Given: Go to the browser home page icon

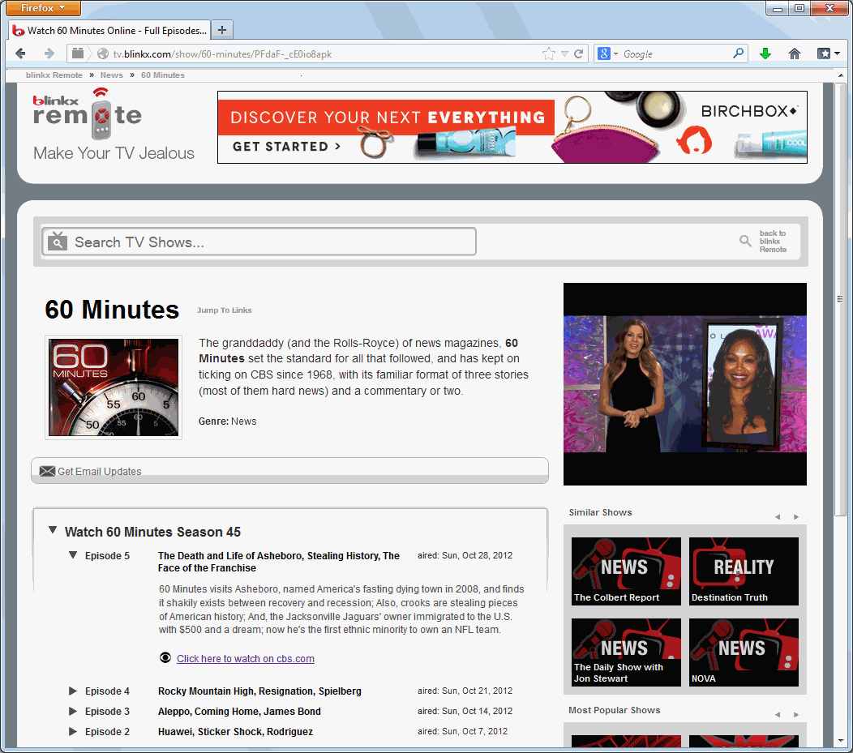Looking at the screenshot, I should (795, 53).
